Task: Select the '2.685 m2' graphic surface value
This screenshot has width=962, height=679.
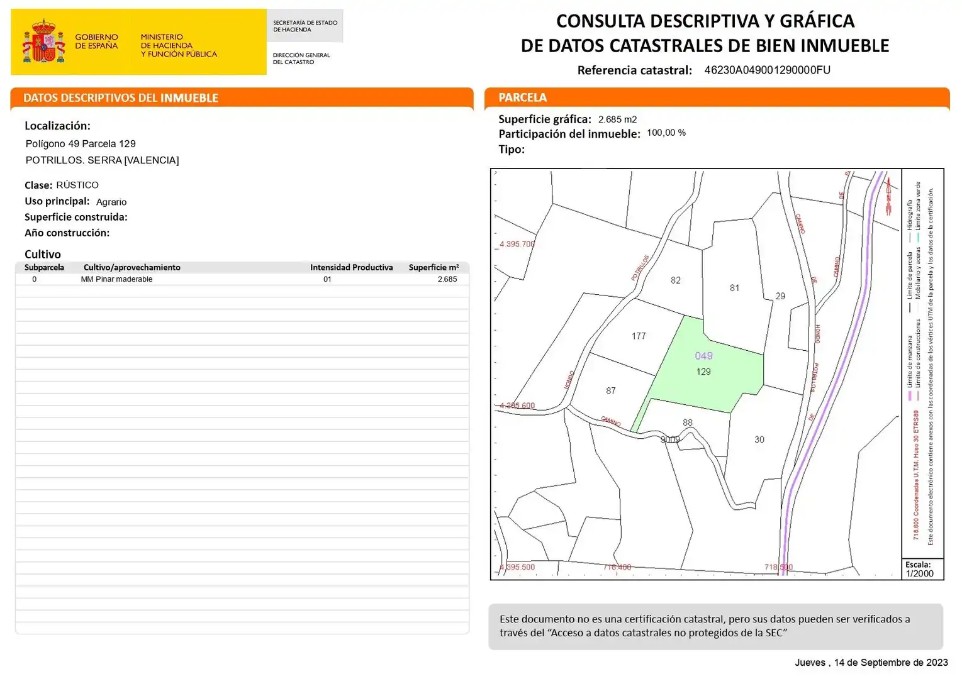Action: coord(617,119)
